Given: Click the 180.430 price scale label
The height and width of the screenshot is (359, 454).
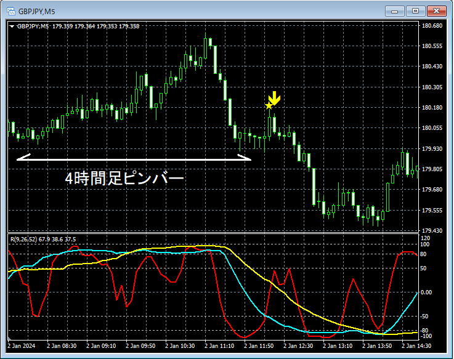Looking at the screenshot, I should pos(432,67).
